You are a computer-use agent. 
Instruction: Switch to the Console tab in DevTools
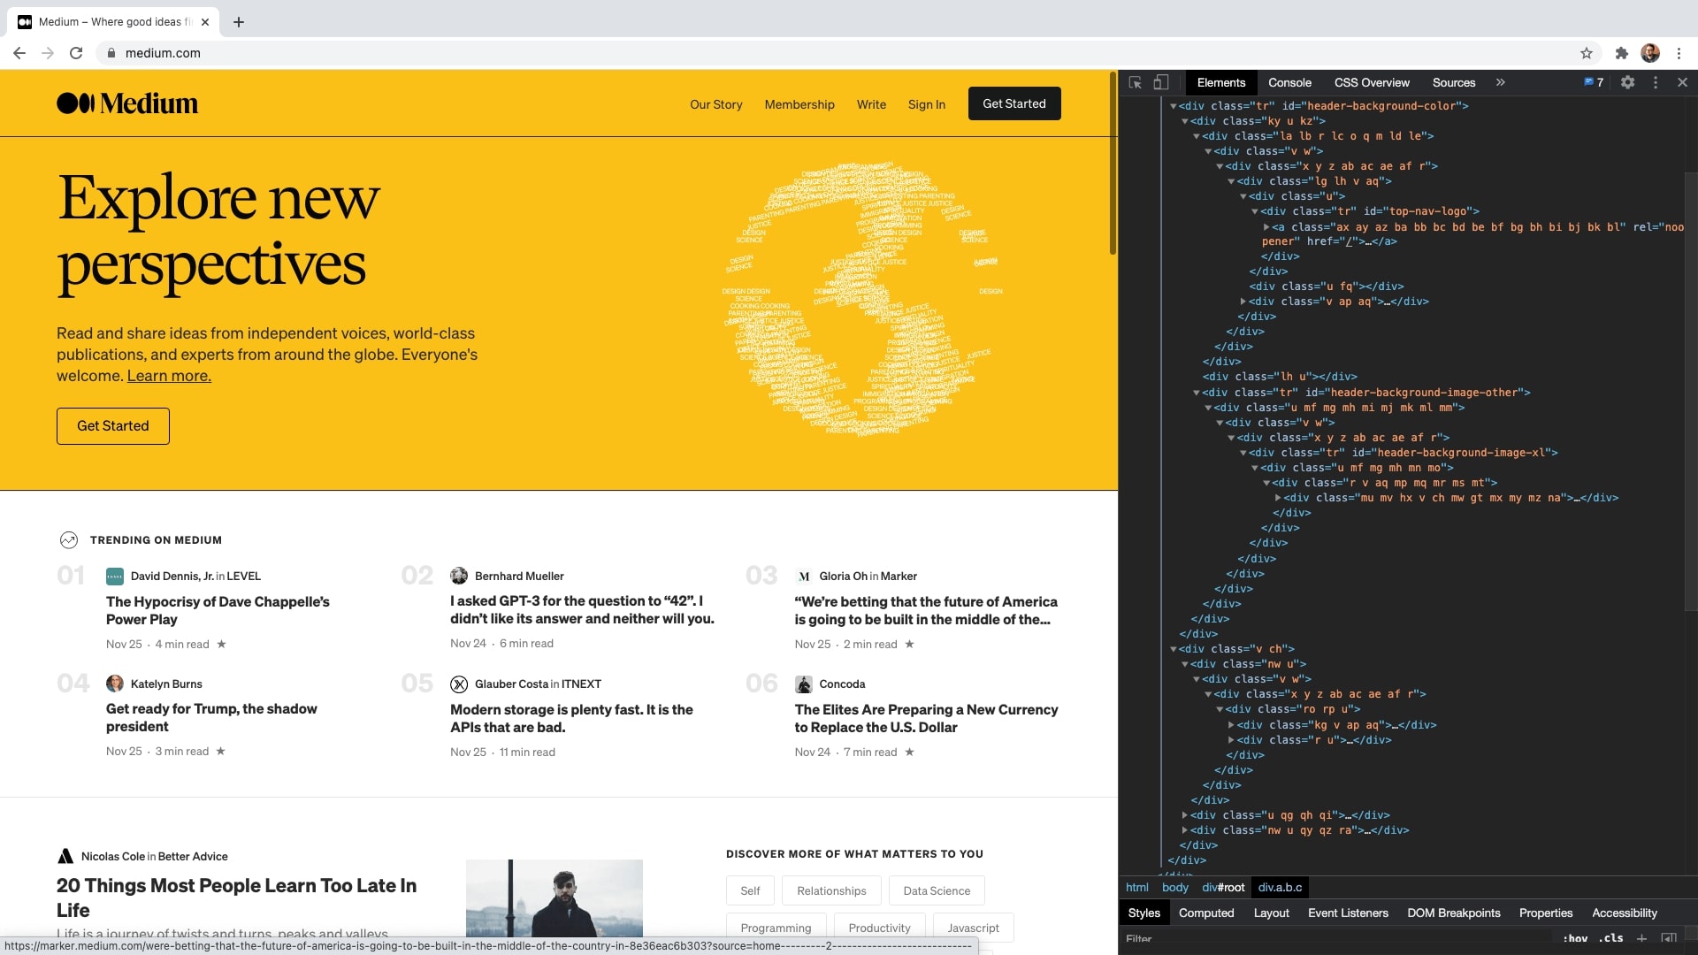[x=1289, y=82]
